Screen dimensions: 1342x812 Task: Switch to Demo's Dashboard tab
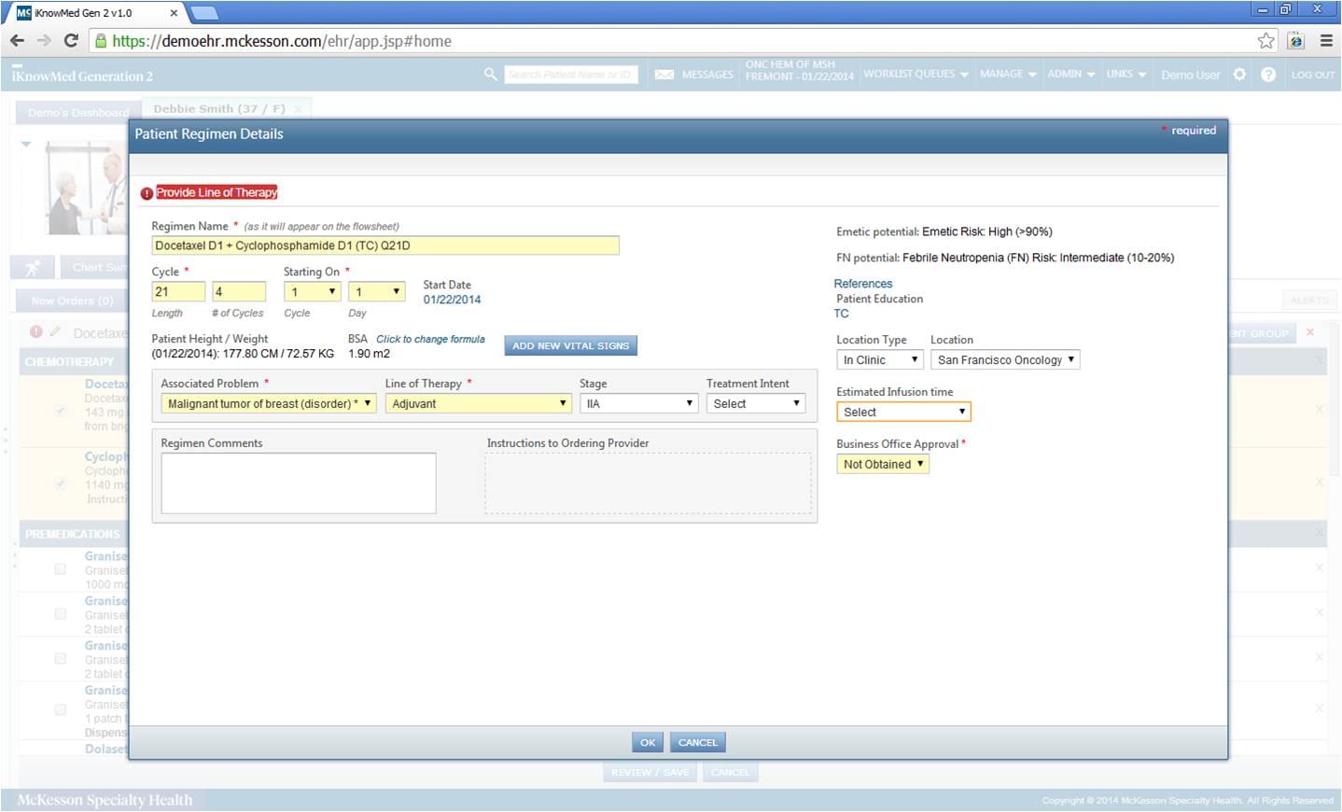click(x=78, y=113)
